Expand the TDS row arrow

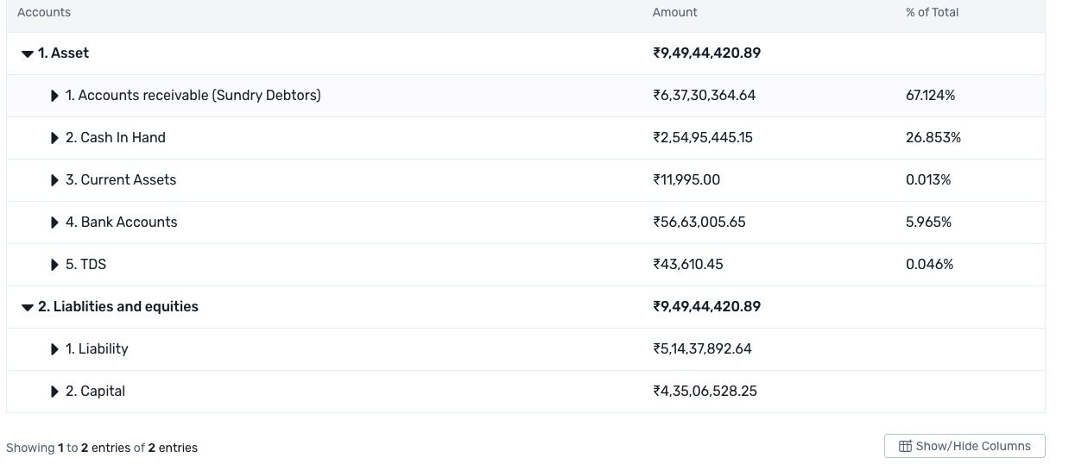(x=55, y=265)
